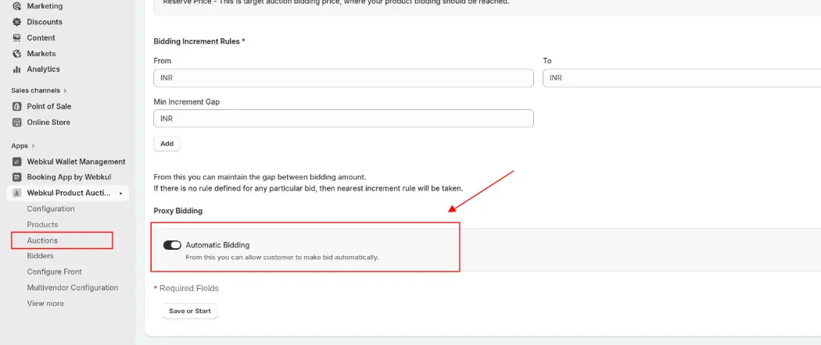This screenshot has height=345, width=821.
Task: Expand the Apps section chevron
Action: point(34,146)
